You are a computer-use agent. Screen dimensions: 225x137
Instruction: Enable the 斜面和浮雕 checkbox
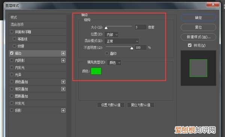tap(12, 32)
